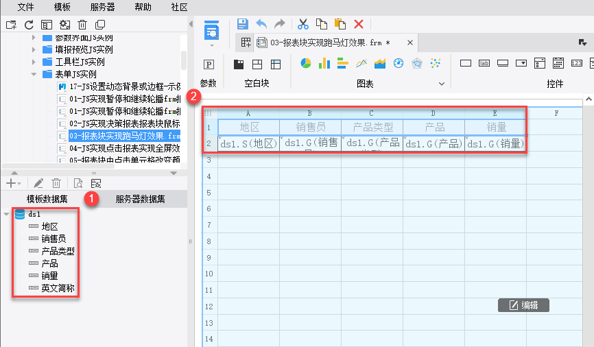Screen dimensions: 594x347
Task: Select the 销售员 field under ds1
Action: [x=54, y=239]
